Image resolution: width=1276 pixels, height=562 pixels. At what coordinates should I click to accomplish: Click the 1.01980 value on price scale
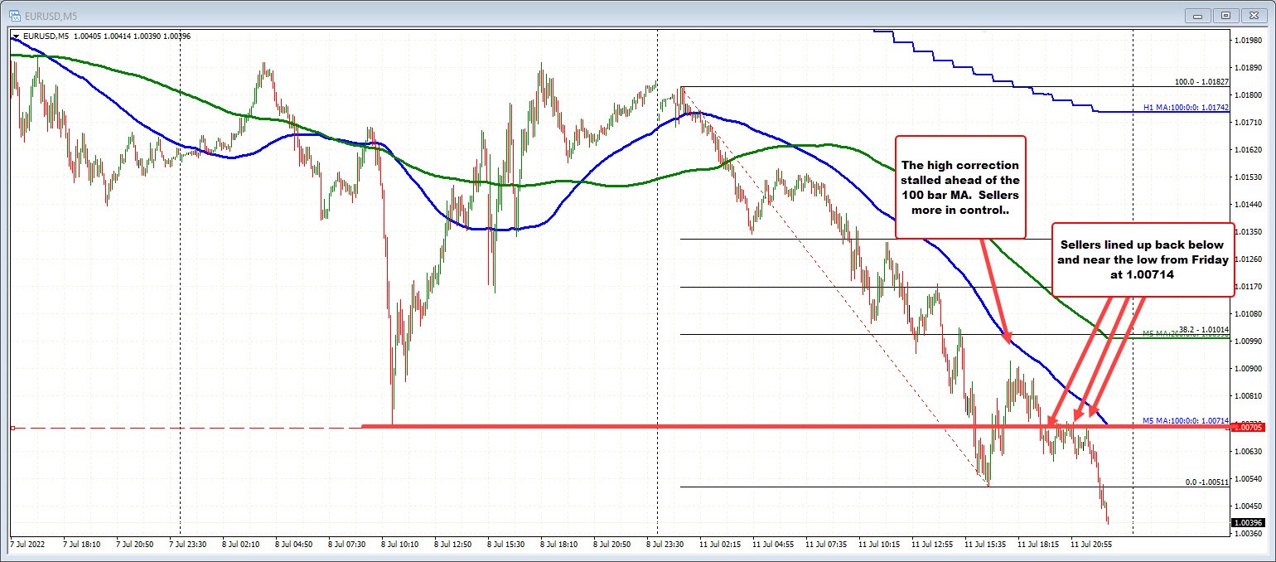(x=1248, y=40)
